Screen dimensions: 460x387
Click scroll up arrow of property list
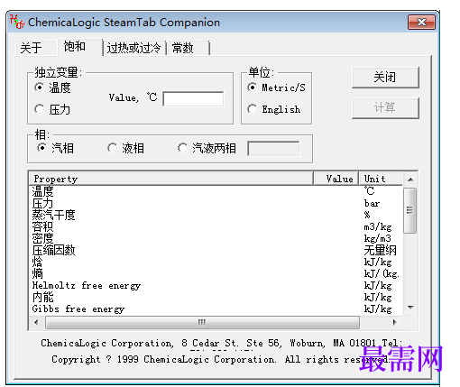click(410, 180)
